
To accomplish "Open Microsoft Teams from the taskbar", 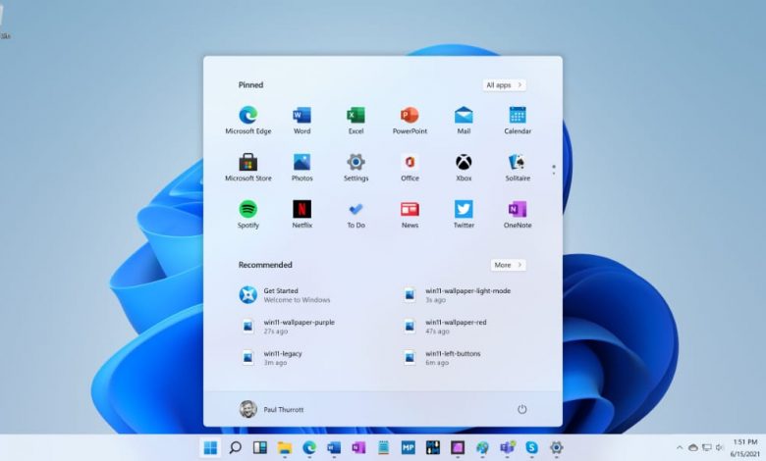I will [x=507, y=447].
